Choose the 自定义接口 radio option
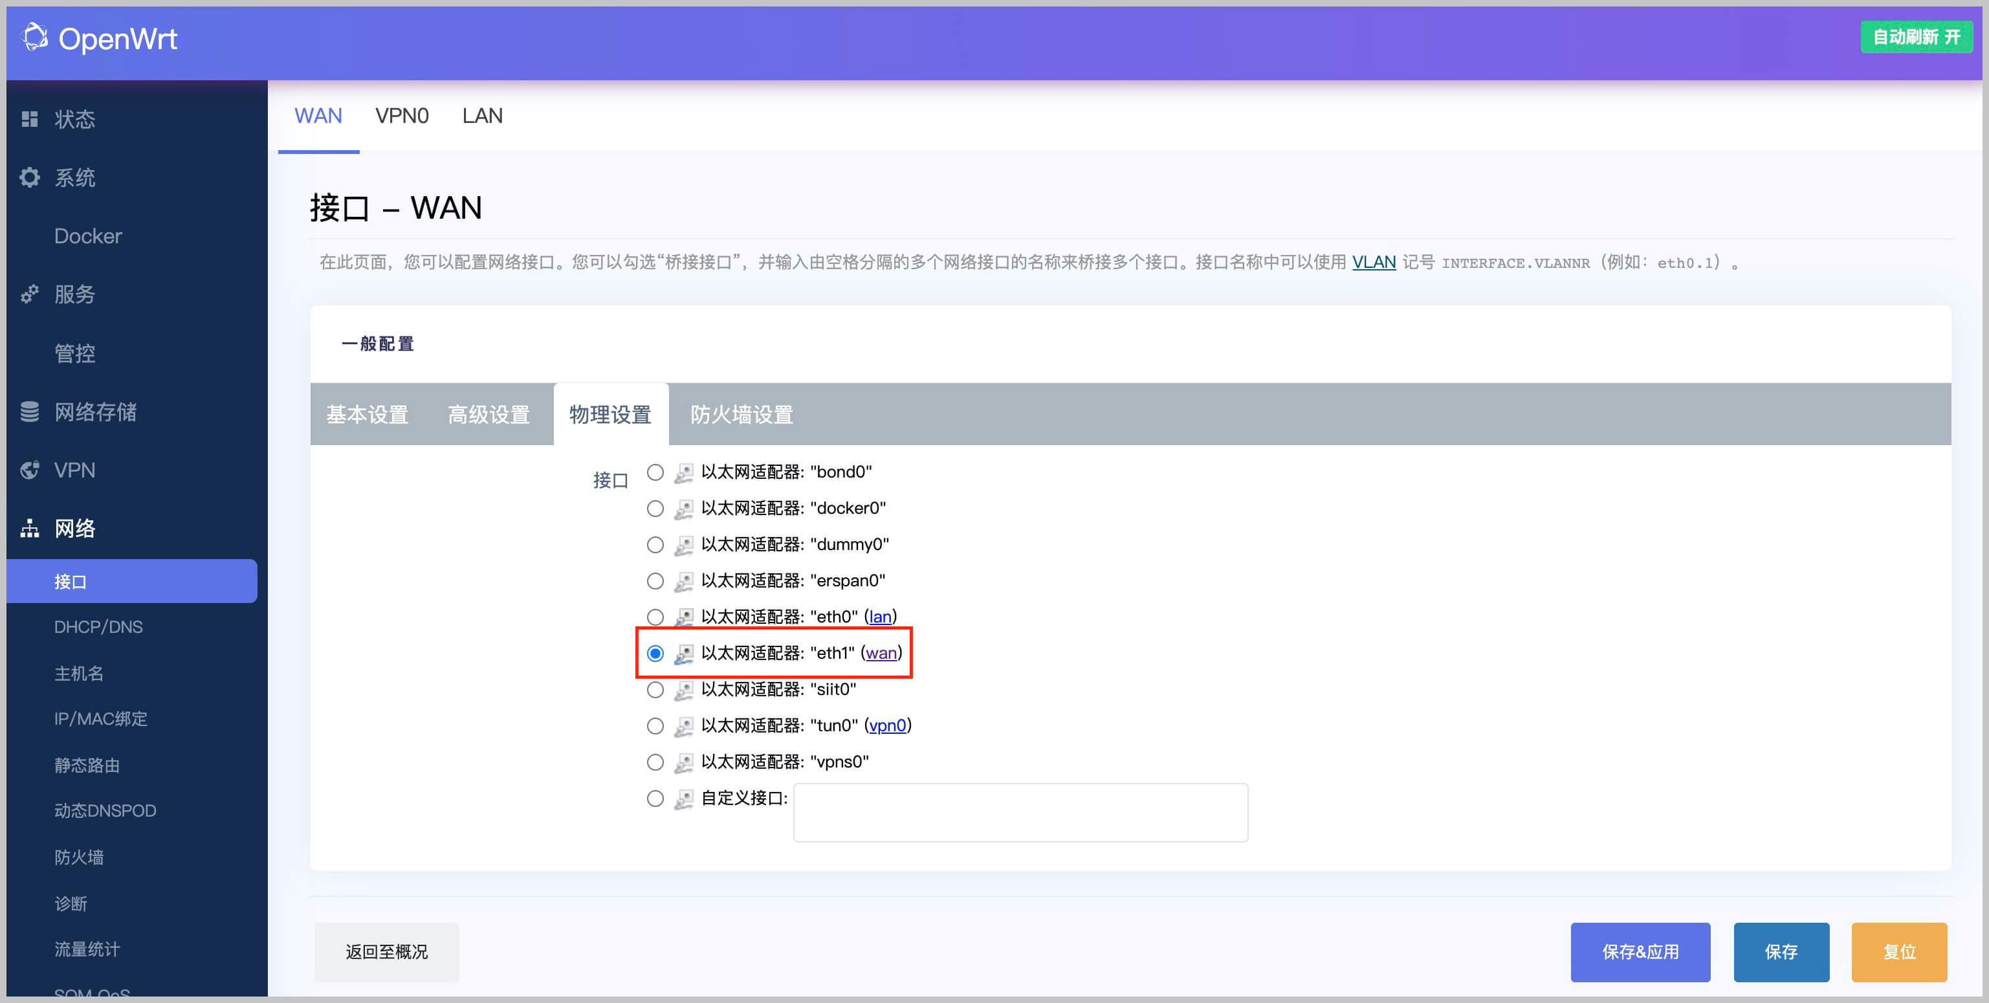Image resolution: width=1989 pixels, height=1003 pixels. pyautogui.click(x=655, y=799)
